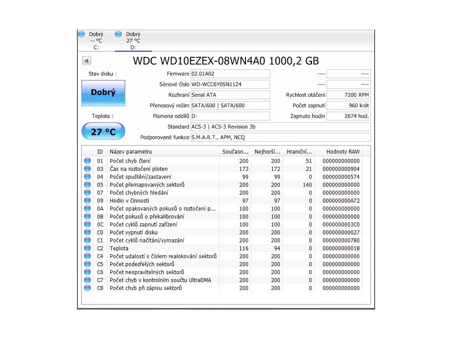Select row Čas na roztočení ploten
This screenshot has height=339, width=452.
[222, 169]
